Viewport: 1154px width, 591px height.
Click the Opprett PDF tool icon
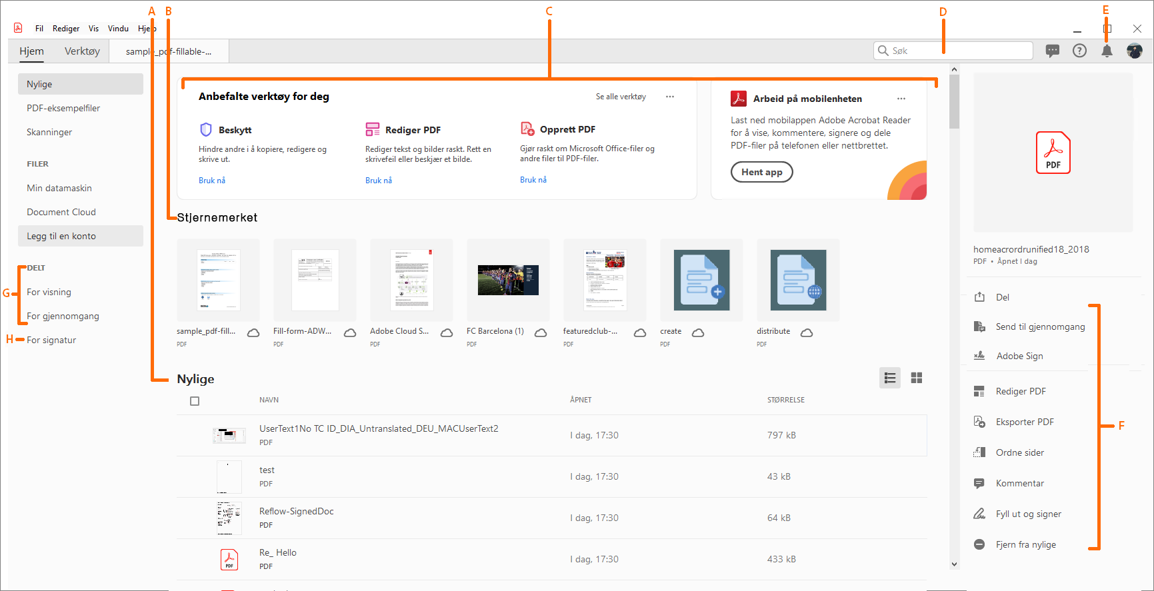[x=527, y=129]
